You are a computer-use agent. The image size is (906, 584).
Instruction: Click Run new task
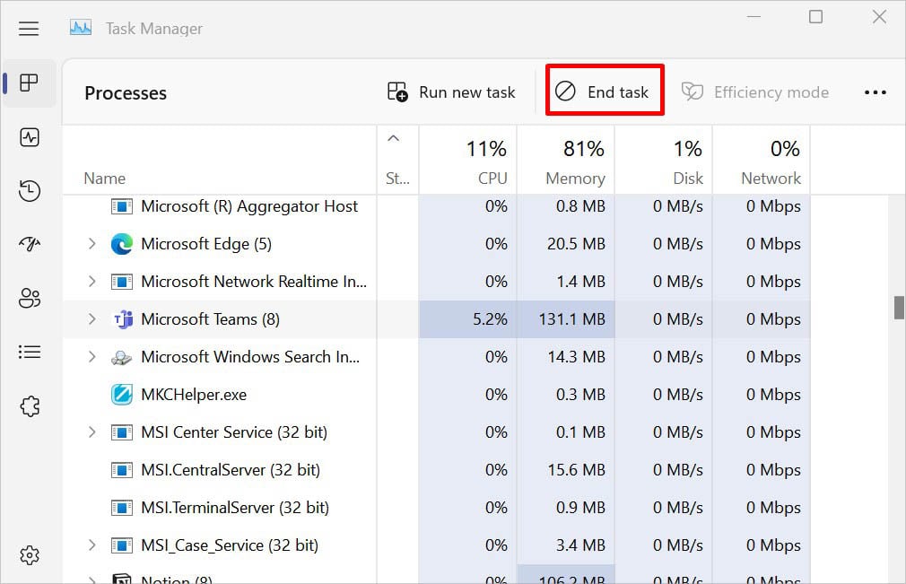(450, 92)
